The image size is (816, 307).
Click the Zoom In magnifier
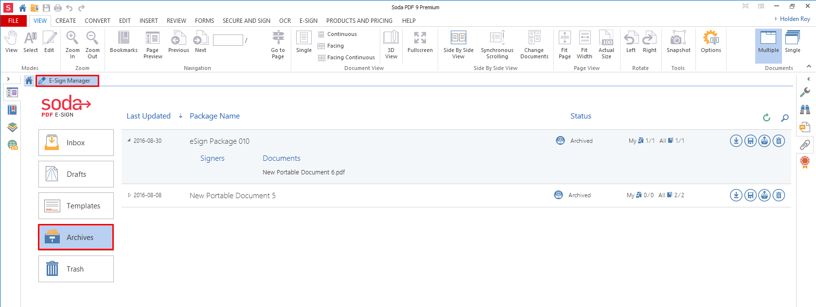(x=72, y=45)
